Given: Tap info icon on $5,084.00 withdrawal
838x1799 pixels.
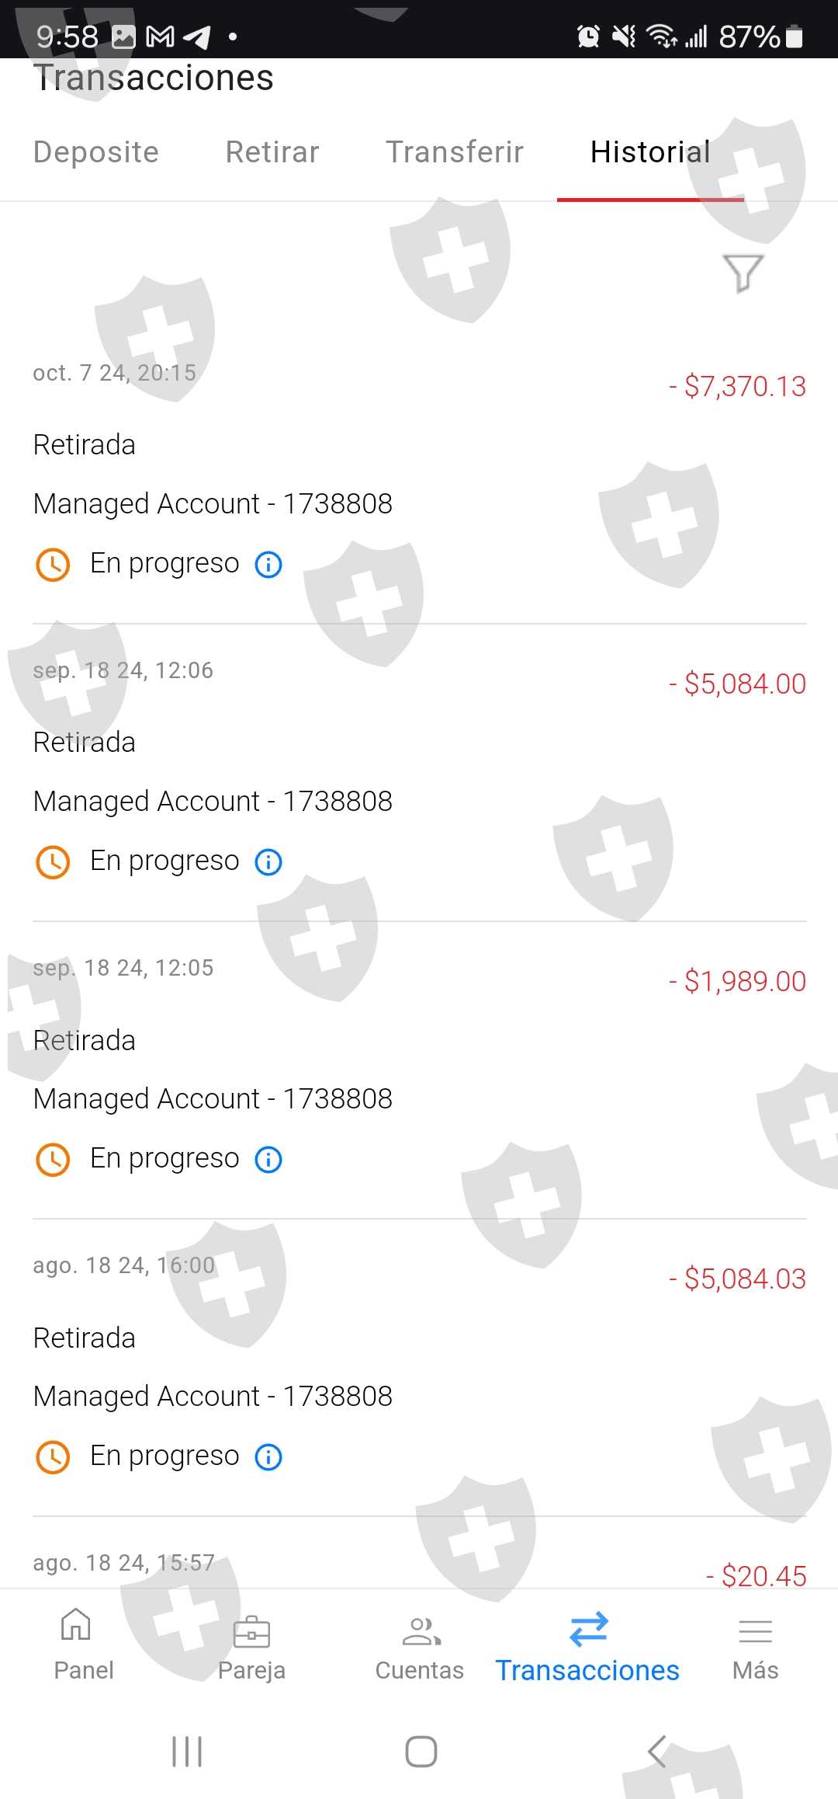Looking at the screenshot, I should click(x=268, y=862).
